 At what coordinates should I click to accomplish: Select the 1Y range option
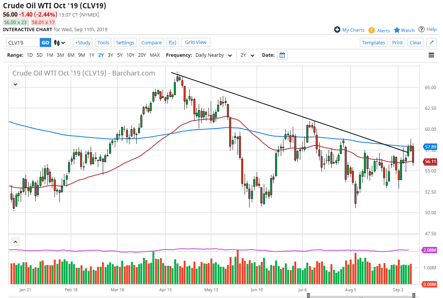tap(91, 55)
